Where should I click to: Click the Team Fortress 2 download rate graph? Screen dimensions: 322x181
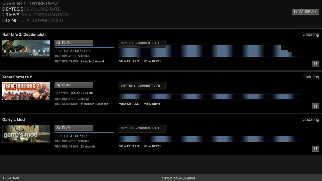point(210,96)
